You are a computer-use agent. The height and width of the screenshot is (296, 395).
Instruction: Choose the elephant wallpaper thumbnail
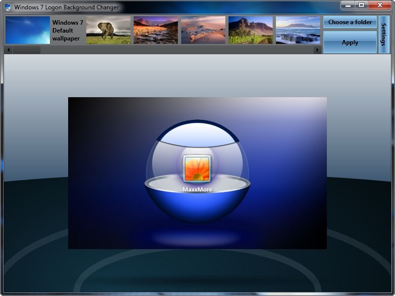coord(108,30)
